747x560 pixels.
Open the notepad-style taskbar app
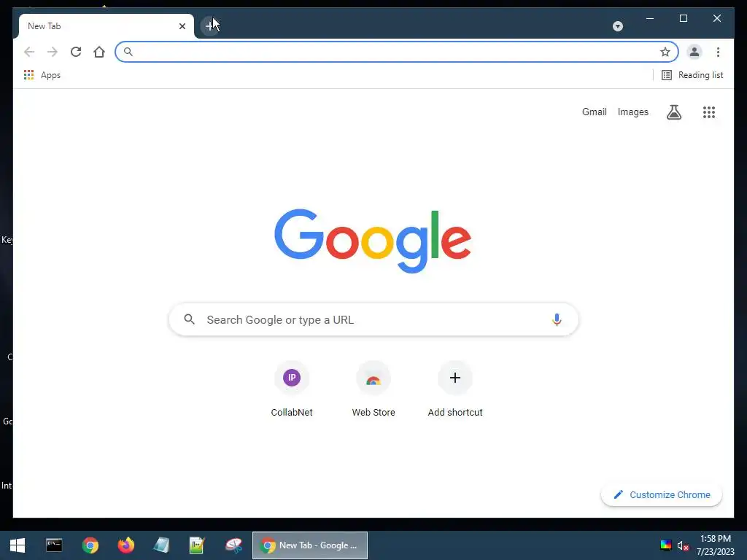point(161,545)
